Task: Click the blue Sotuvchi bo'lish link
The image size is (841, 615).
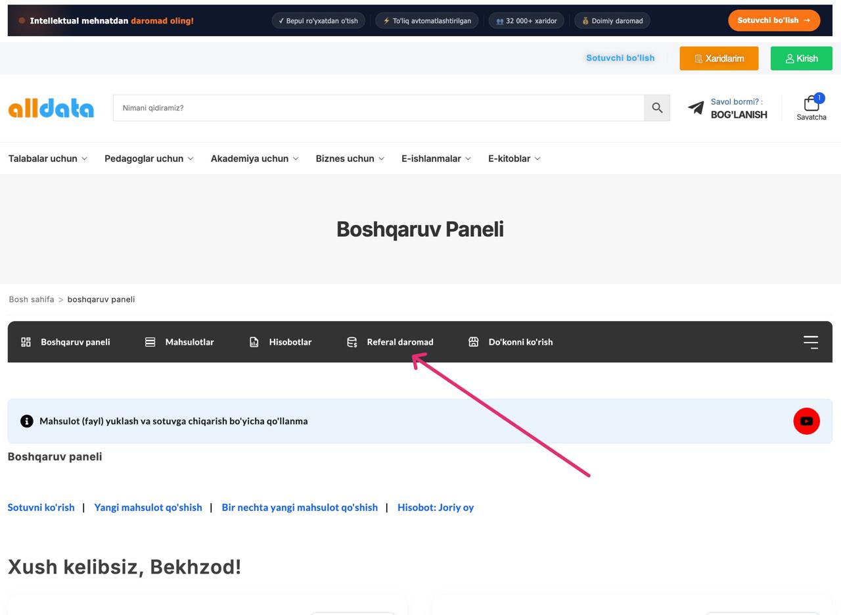Action: point(620,58)
